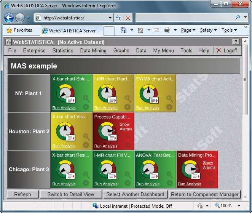The height and width of the screenshot is (213, 252).
Task: Click the vertical scrollbar thumb of the page
Action: pyautogui.click(x=245, y=80)
